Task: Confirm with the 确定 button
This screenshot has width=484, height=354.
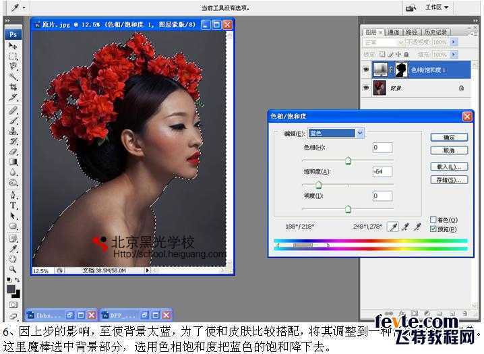Action: pyautogui.click(x=449, y=138)
